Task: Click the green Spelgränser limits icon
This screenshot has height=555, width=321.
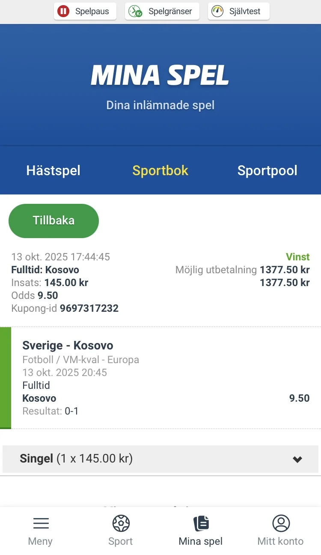Action: pos(135,11)
